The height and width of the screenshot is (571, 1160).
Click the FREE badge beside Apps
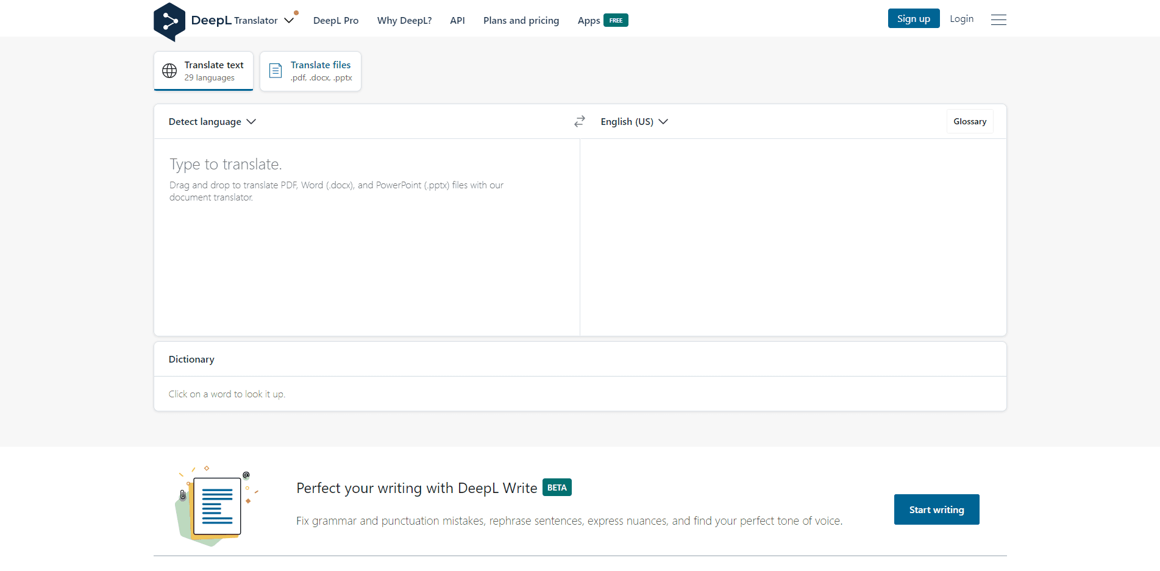616,21
